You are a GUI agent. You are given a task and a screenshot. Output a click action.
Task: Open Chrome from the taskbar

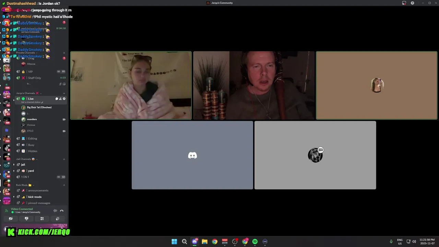click(x=215, y=242)
